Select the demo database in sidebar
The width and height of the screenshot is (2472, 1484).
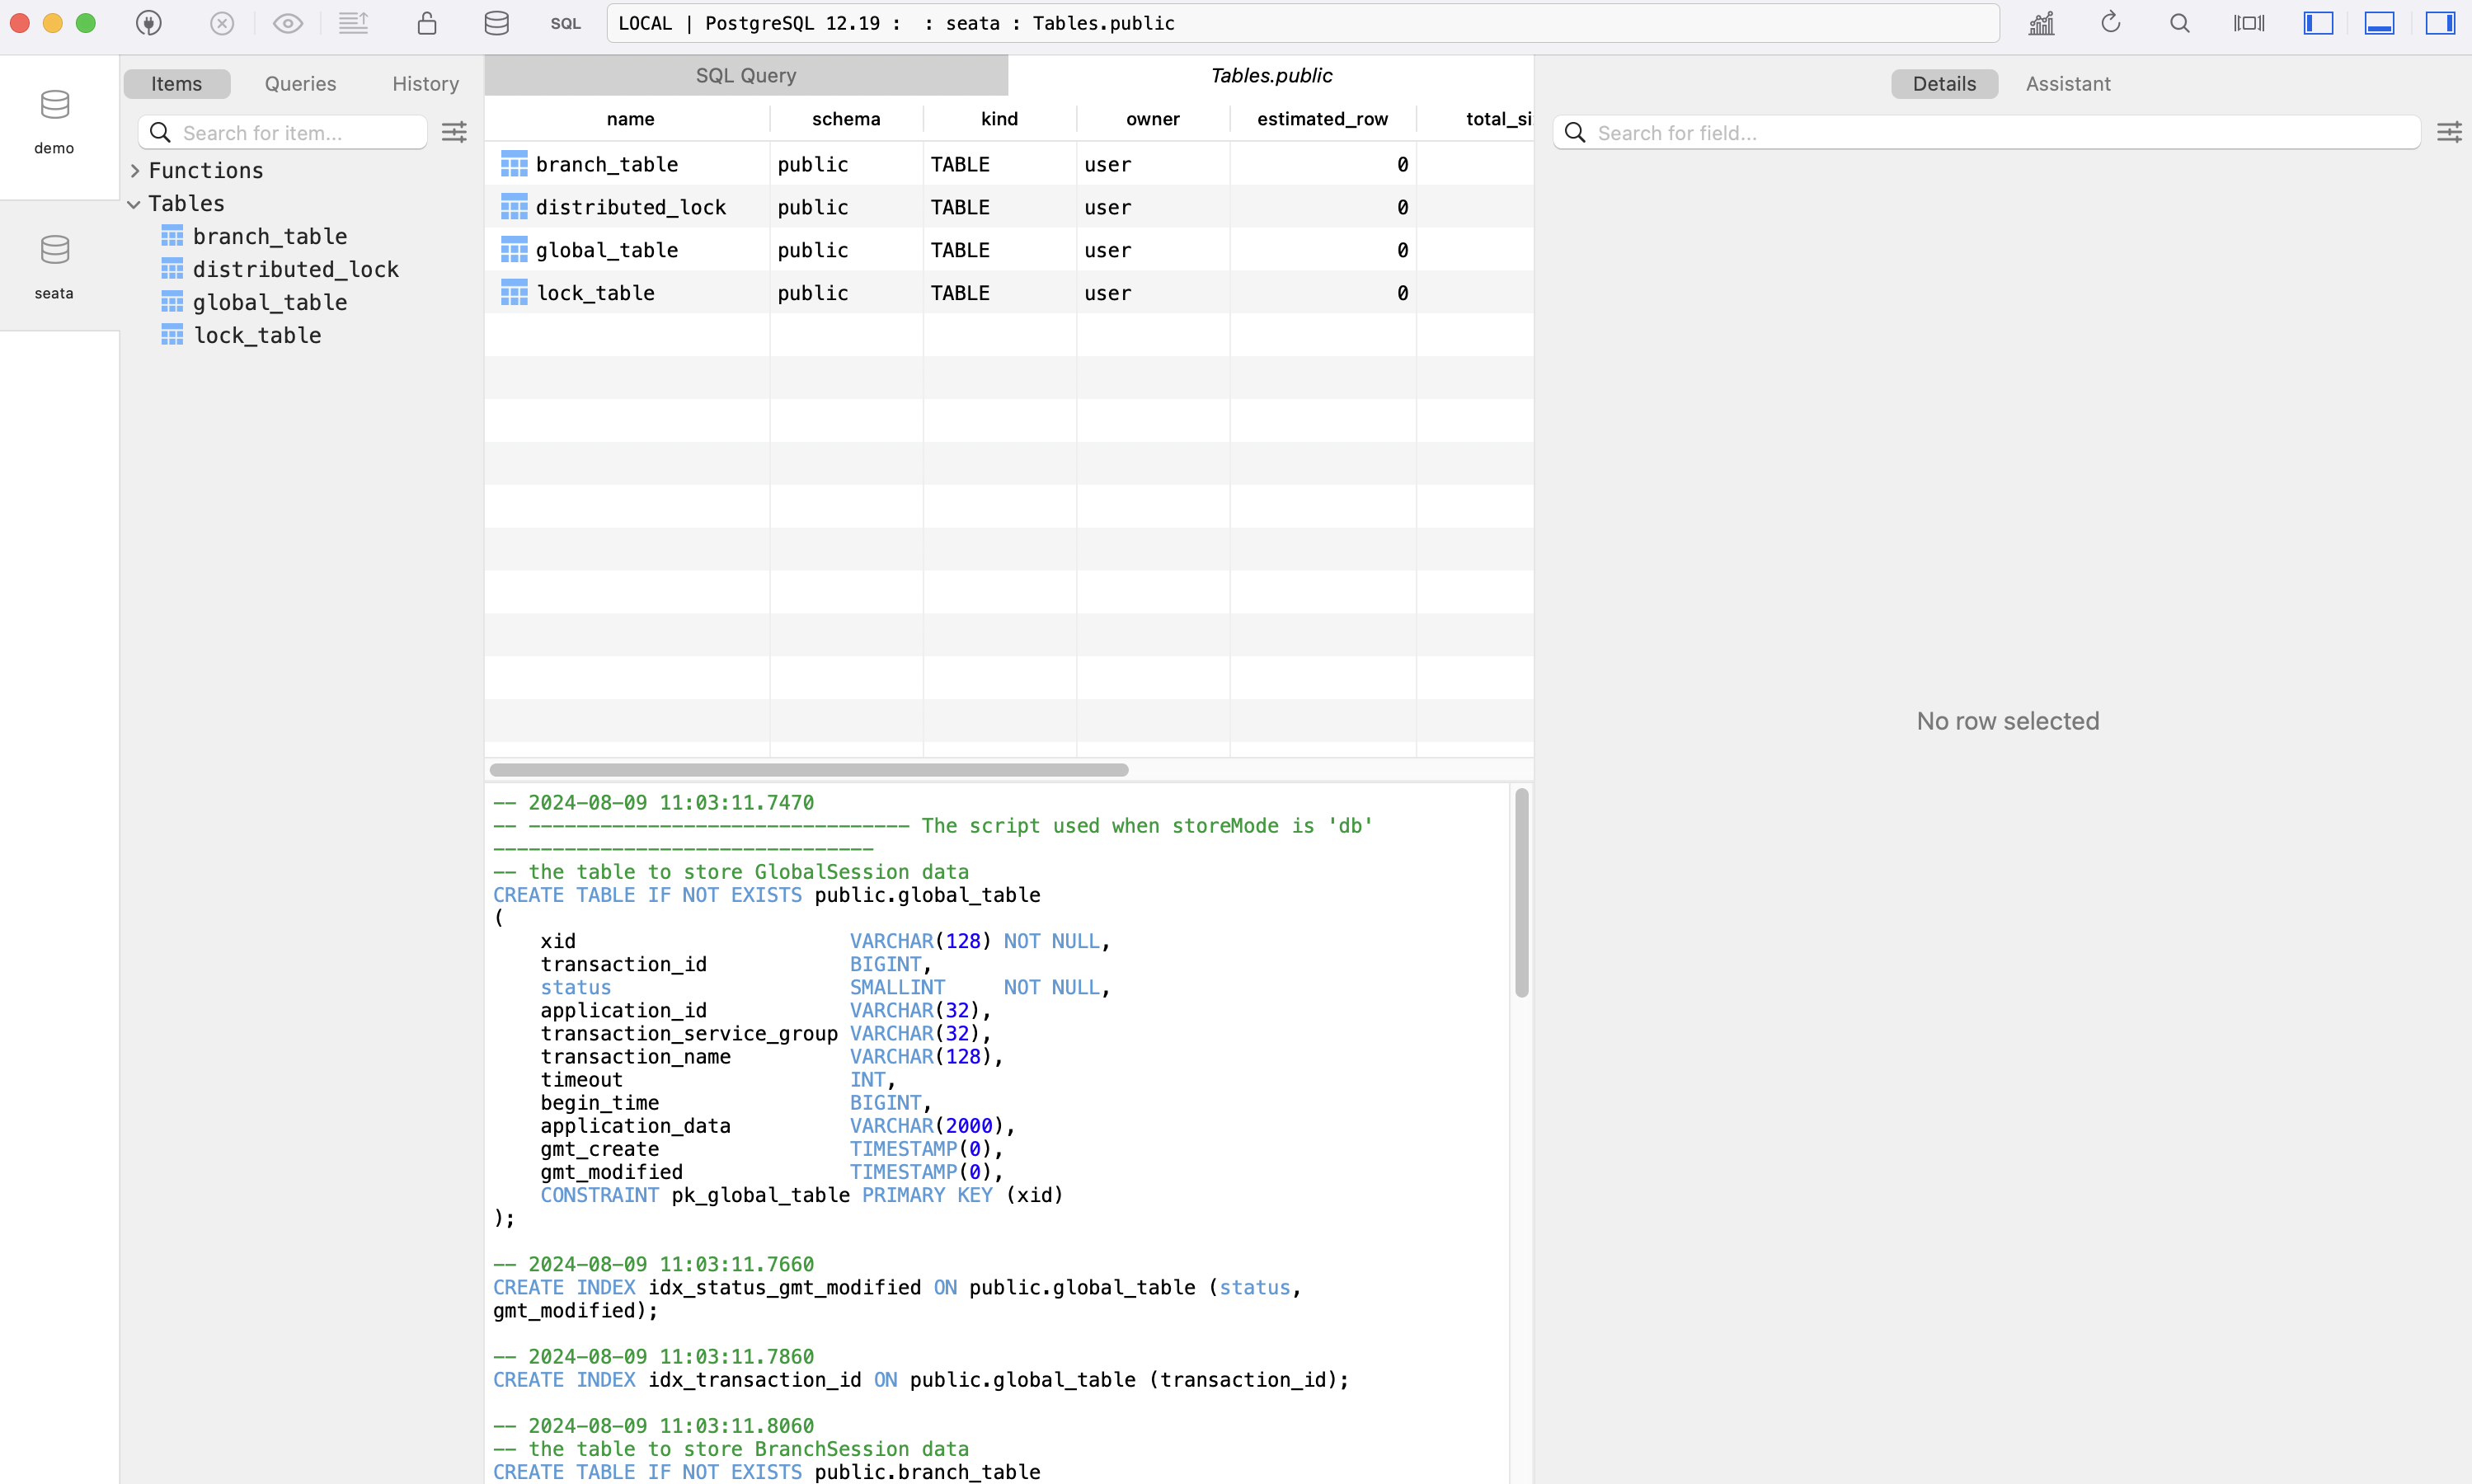(x=55, y=122)
